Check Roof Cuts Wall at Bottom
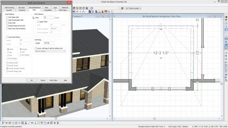Image resolution: width=228 pixels, height=128 pixels. tap(7, 28)
